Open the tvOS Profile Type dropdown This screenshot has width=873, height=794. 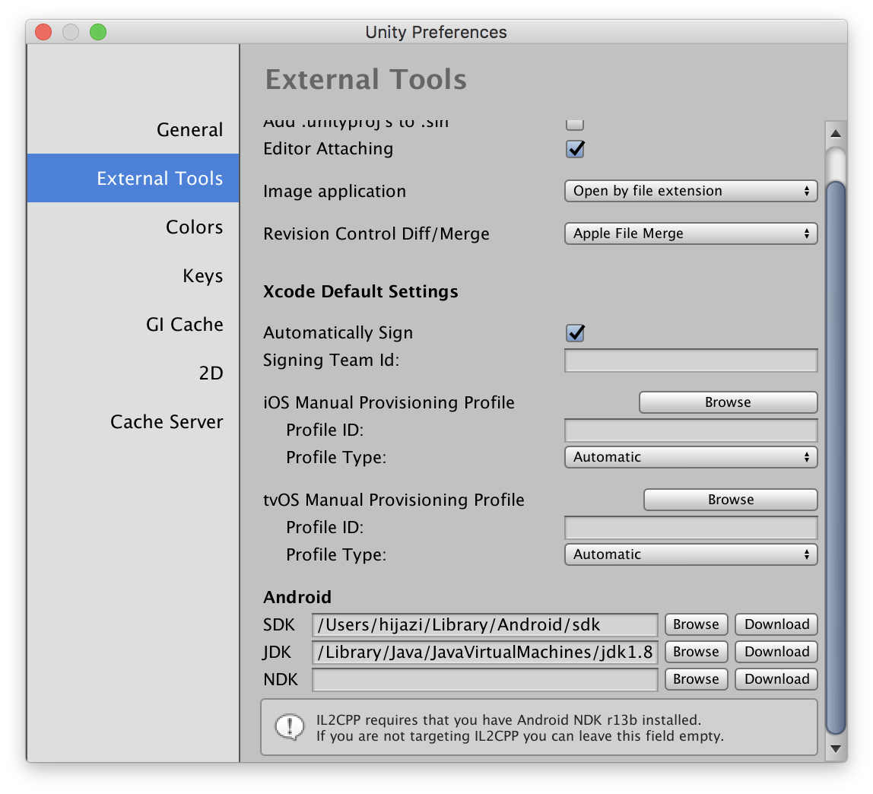point(690,554)
